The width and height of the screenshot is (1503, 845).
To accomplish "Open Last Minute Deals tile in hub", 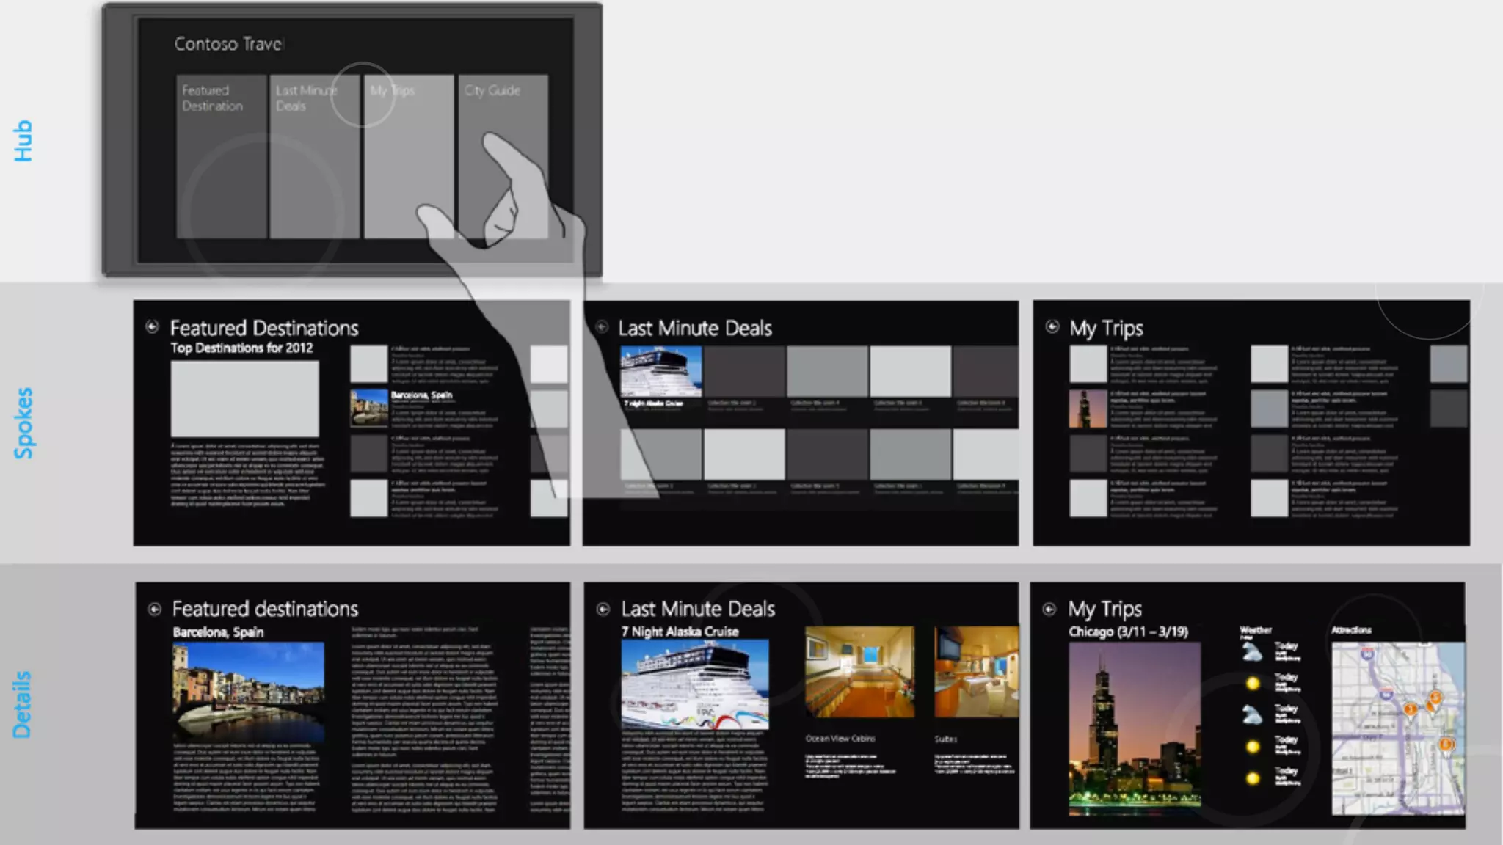I will click(x=314, y=156).
